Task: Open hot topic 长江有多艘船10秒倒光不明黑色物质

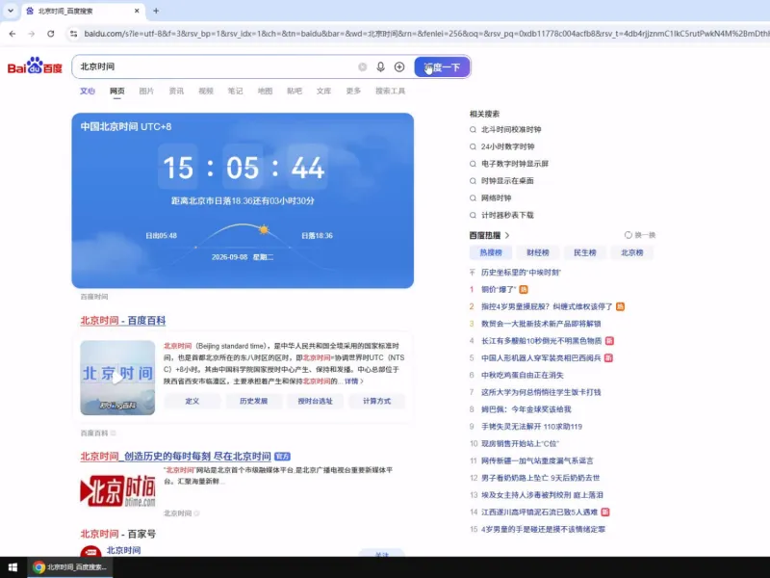Action: [x=541, y=341]
